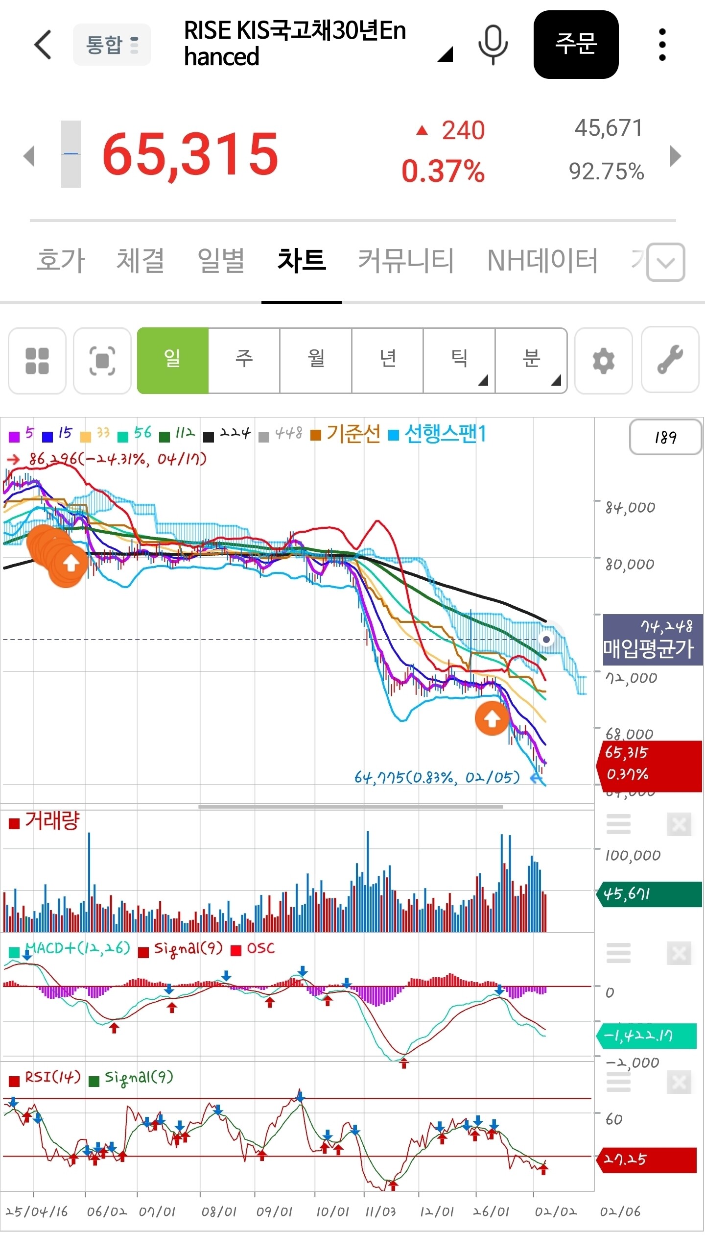Tap the 주문 order button
The image size is (705, 1259).
coord(576,44)
